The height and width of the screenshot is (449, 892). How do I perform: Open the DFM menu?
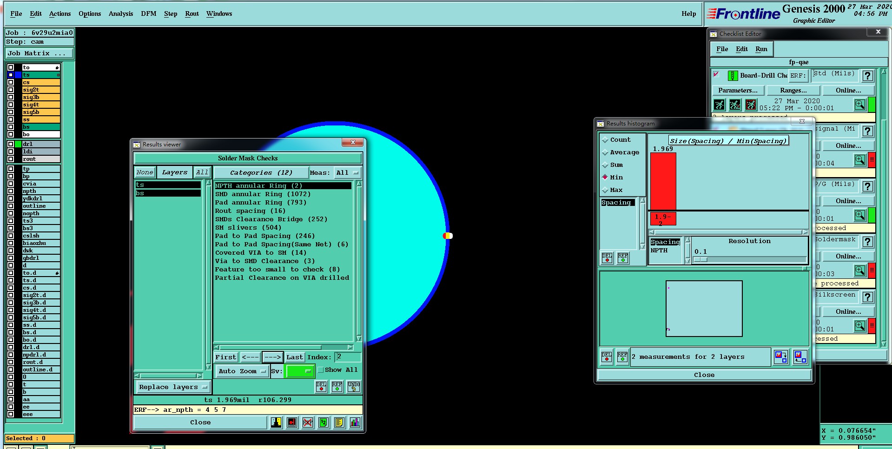tap(149, 14)
